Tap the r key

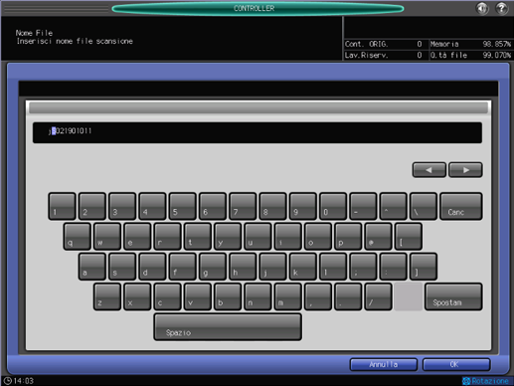click(x=167, y=237)
